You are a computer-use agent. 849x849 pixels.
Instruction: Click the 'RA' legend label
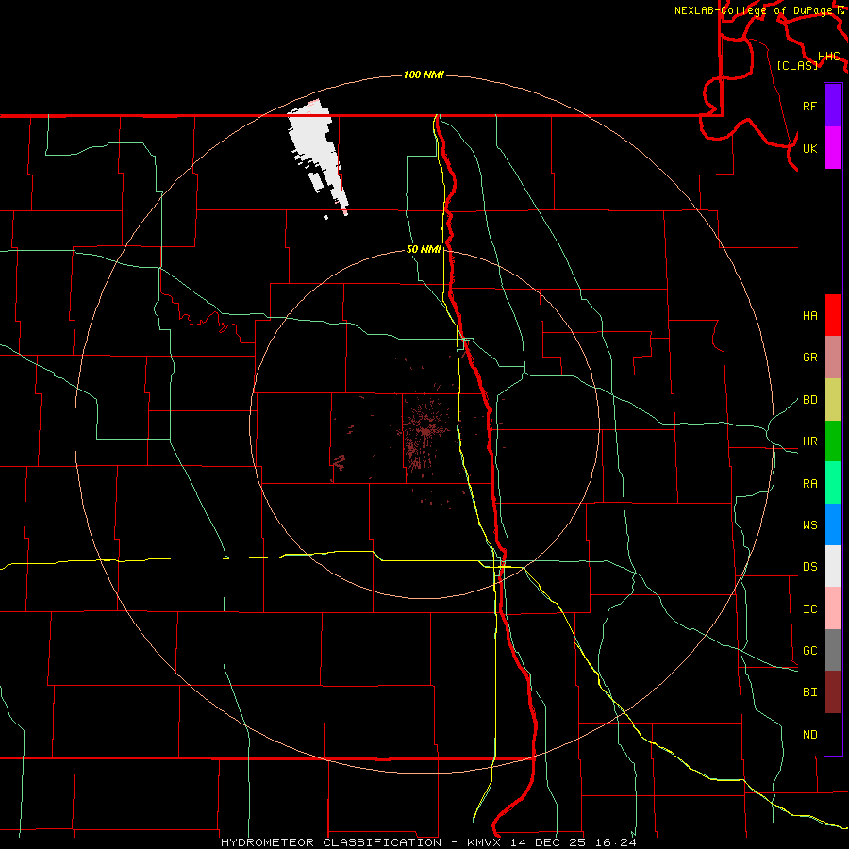tap(809, 484)
